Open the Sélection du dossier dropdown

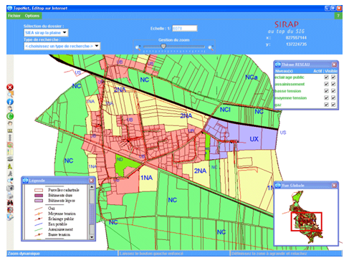[46, 33]
